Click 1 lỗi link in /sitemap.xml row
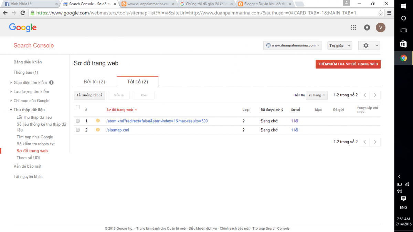 [295, 130]
